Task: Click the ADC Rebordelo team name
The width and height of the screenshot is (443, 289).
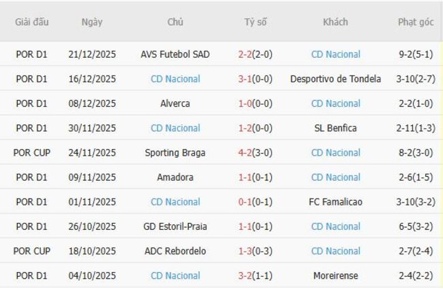Action: (x=175, y=251)
